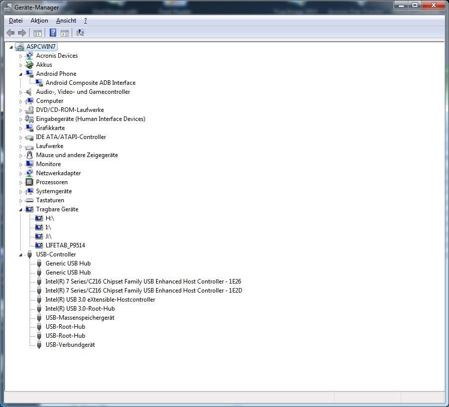
Task: Collapse the ASPCWIN7 root node
Action: (11, 47)
